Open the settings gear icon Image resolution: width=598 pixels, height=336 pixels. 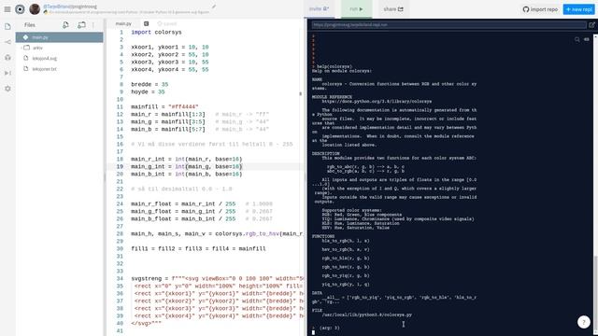click(x=7, y=89)
